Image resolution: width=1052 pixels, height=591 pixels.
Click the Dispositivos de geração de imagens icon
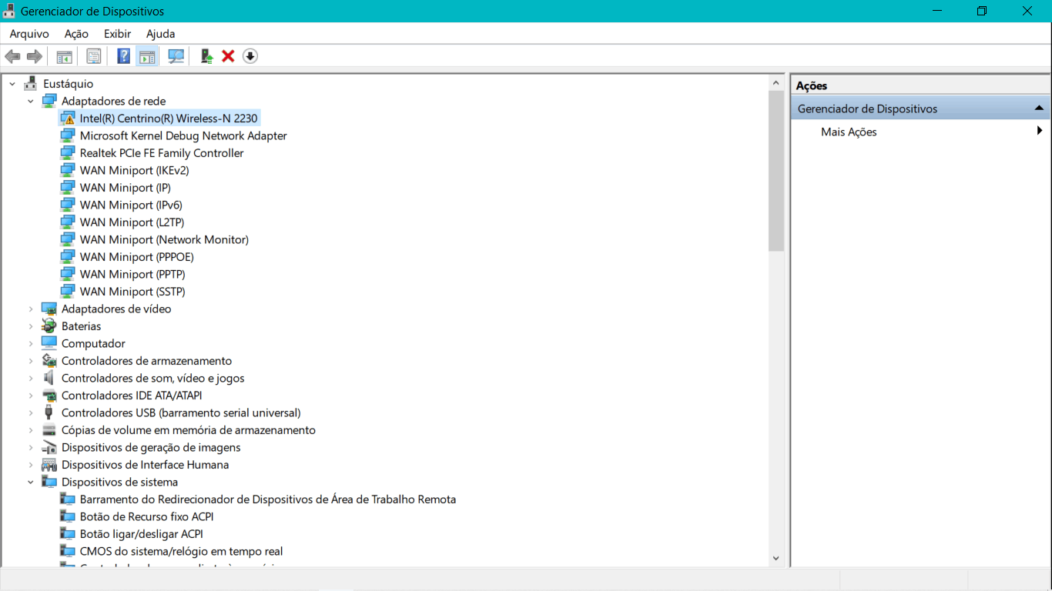(49, 447)
